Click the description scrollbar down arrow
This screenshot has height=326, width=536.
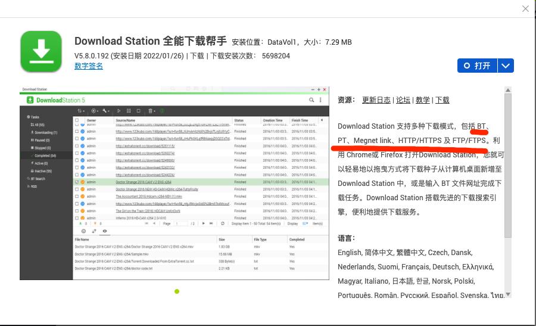(x=508, y=294)
